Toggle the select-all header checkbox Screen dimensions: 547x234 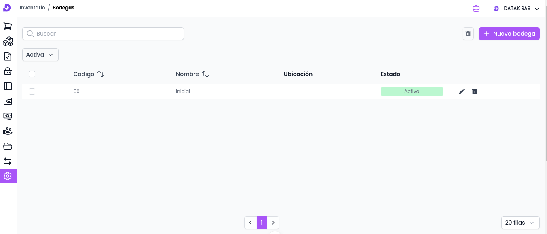(32, 74)
